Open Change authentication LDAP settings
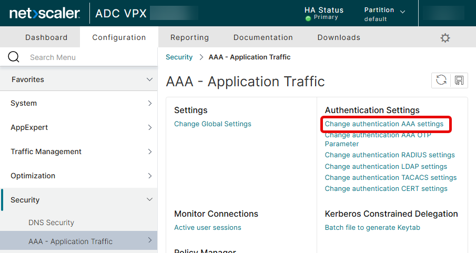Viewport: 476px width, 253px height. click(386, 166)
